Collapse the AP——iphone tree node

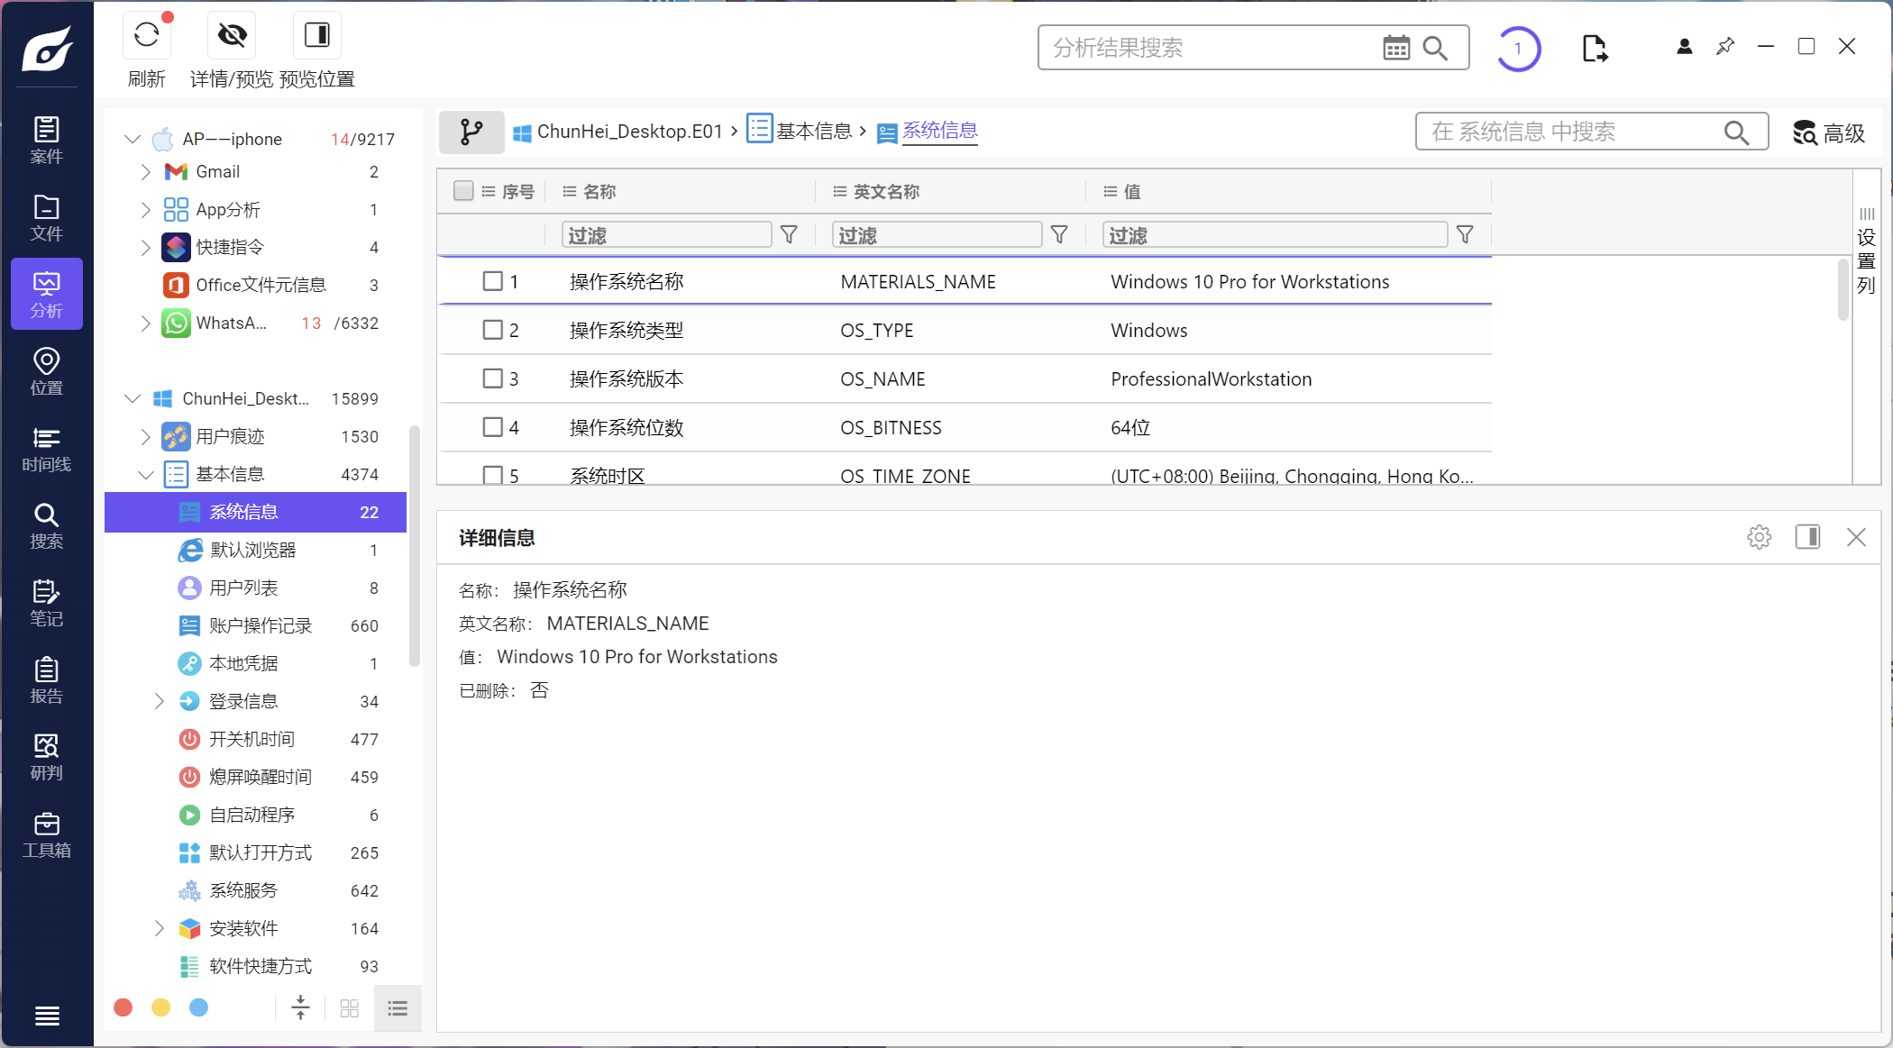(x=133, y=139)
